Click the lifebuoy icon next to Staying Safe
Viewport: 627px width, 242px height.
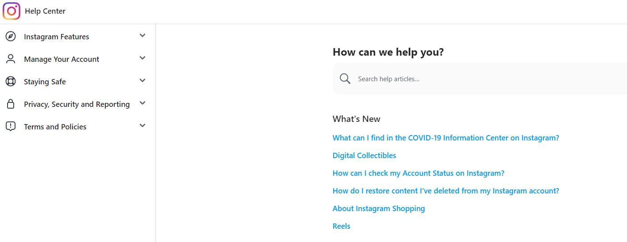pos(11,82)
